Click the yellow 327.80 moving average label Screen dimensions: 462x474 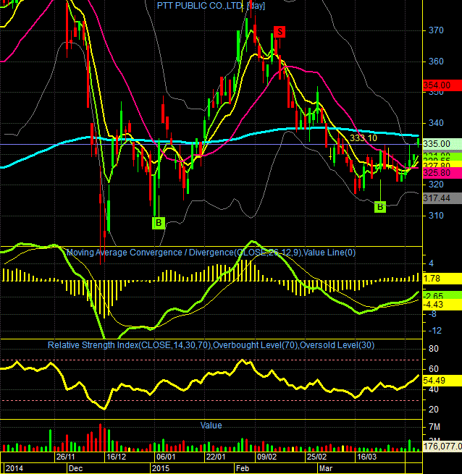442,165
